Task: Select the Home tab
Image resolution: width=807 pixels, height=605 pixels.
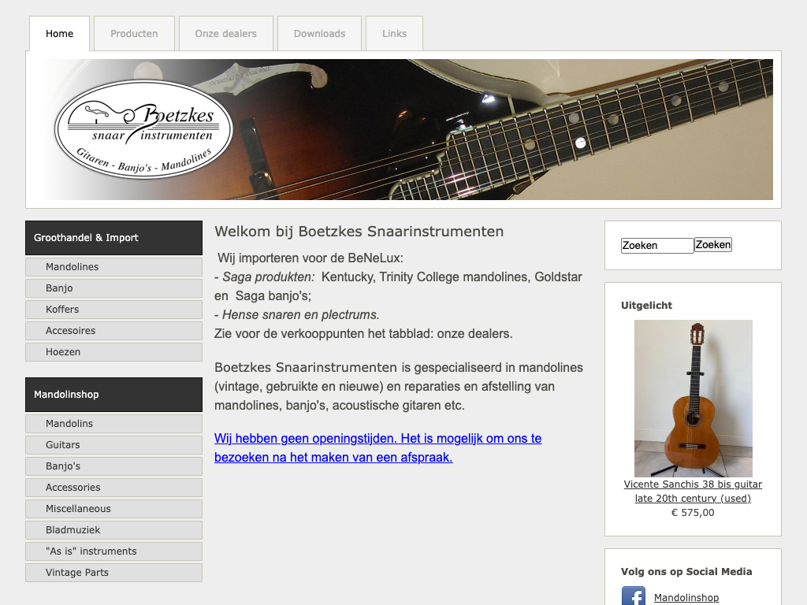Action: 60,33
